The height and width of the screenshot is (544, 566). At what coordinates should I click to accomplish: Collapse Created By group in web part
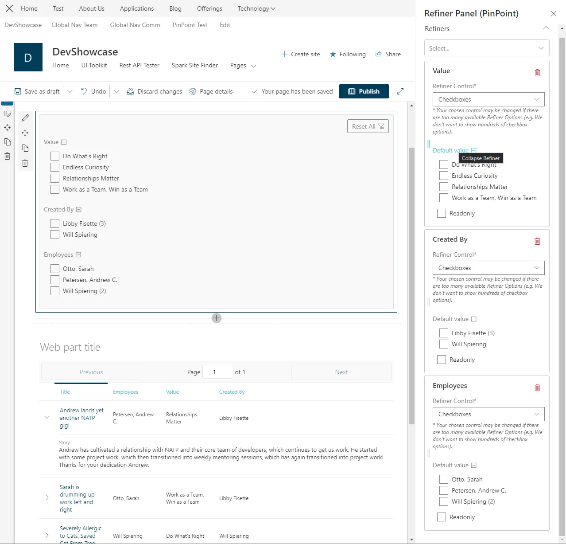click(79, 209)
